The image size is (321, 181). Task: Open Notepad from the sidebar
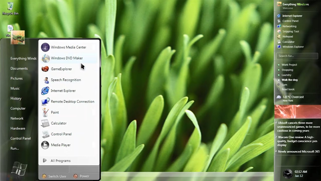point(285,36)
